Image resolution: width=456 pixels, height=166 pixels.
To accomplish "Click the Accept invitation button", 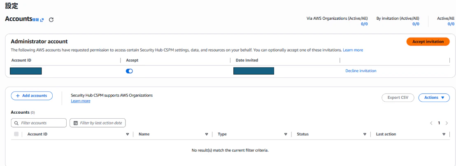I will pyautogui.click(x=428, y=42).
